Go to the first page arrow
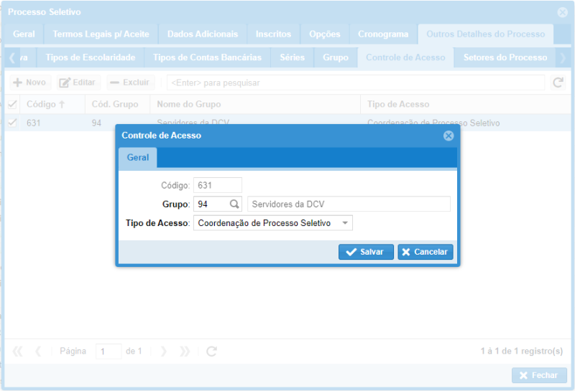The height and width of the screenshot is (391, 575). (x=18, y=352)
